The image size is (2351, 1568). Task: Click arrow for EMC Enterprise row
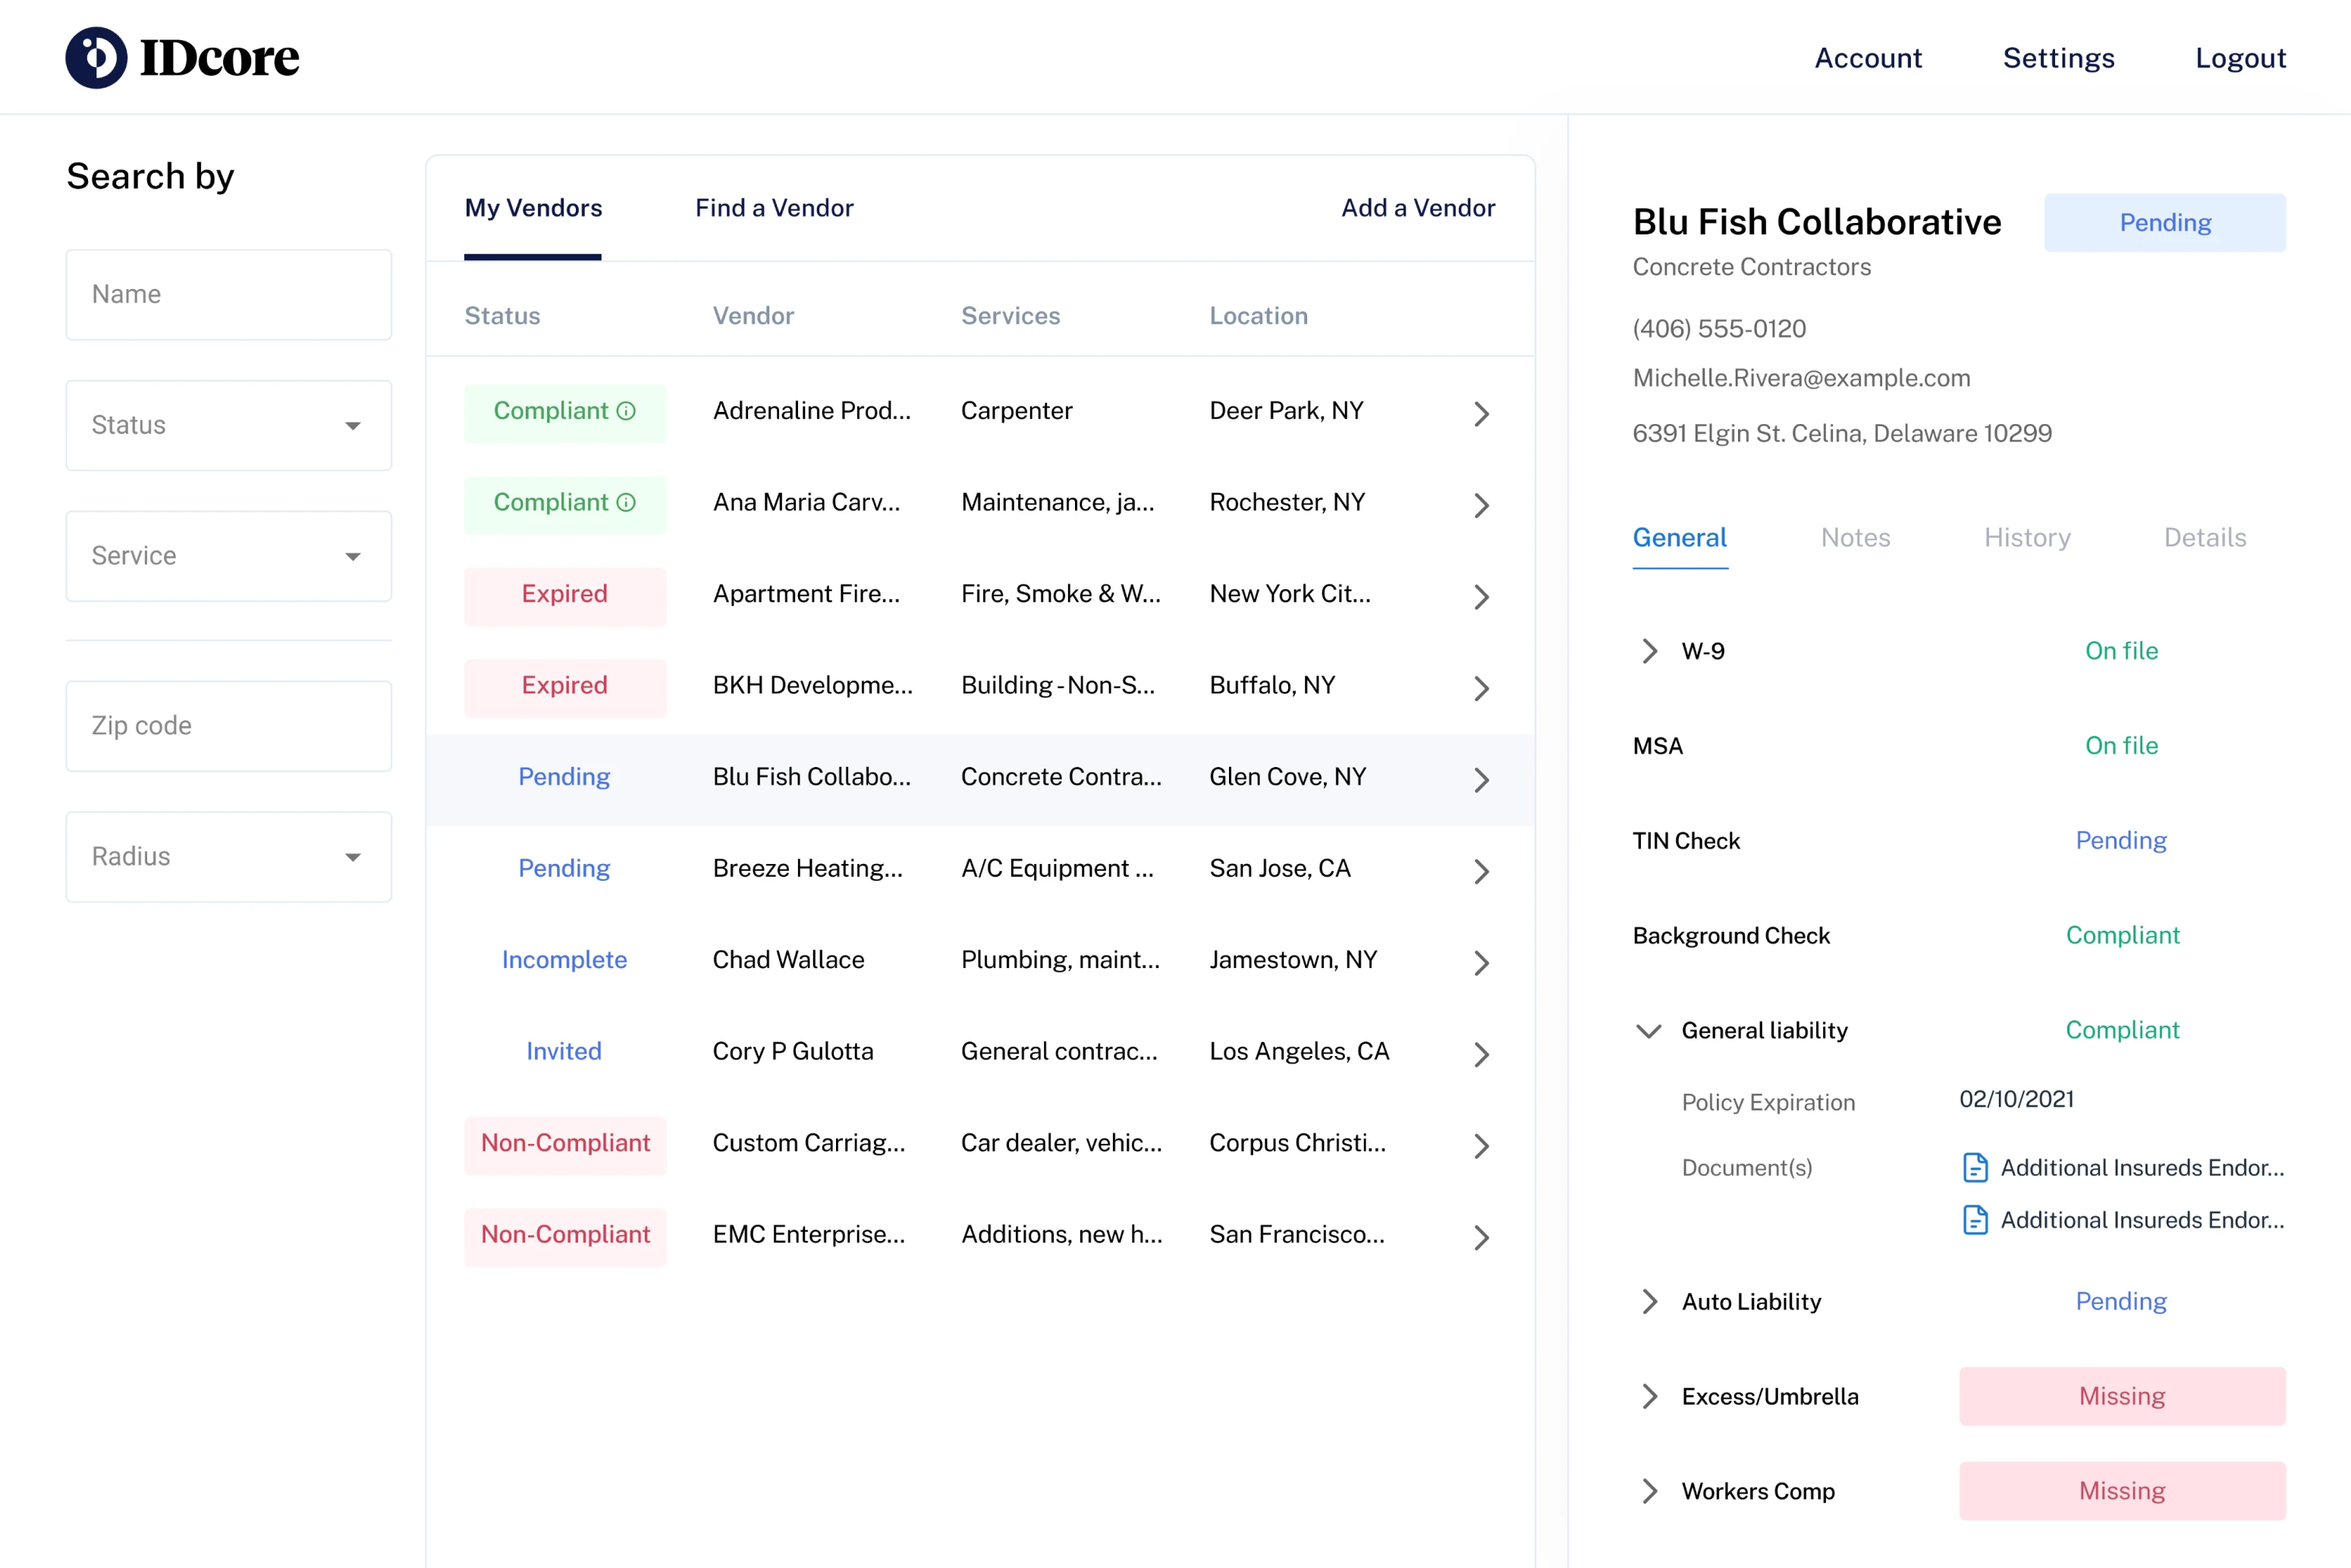coord(1481,1238)
